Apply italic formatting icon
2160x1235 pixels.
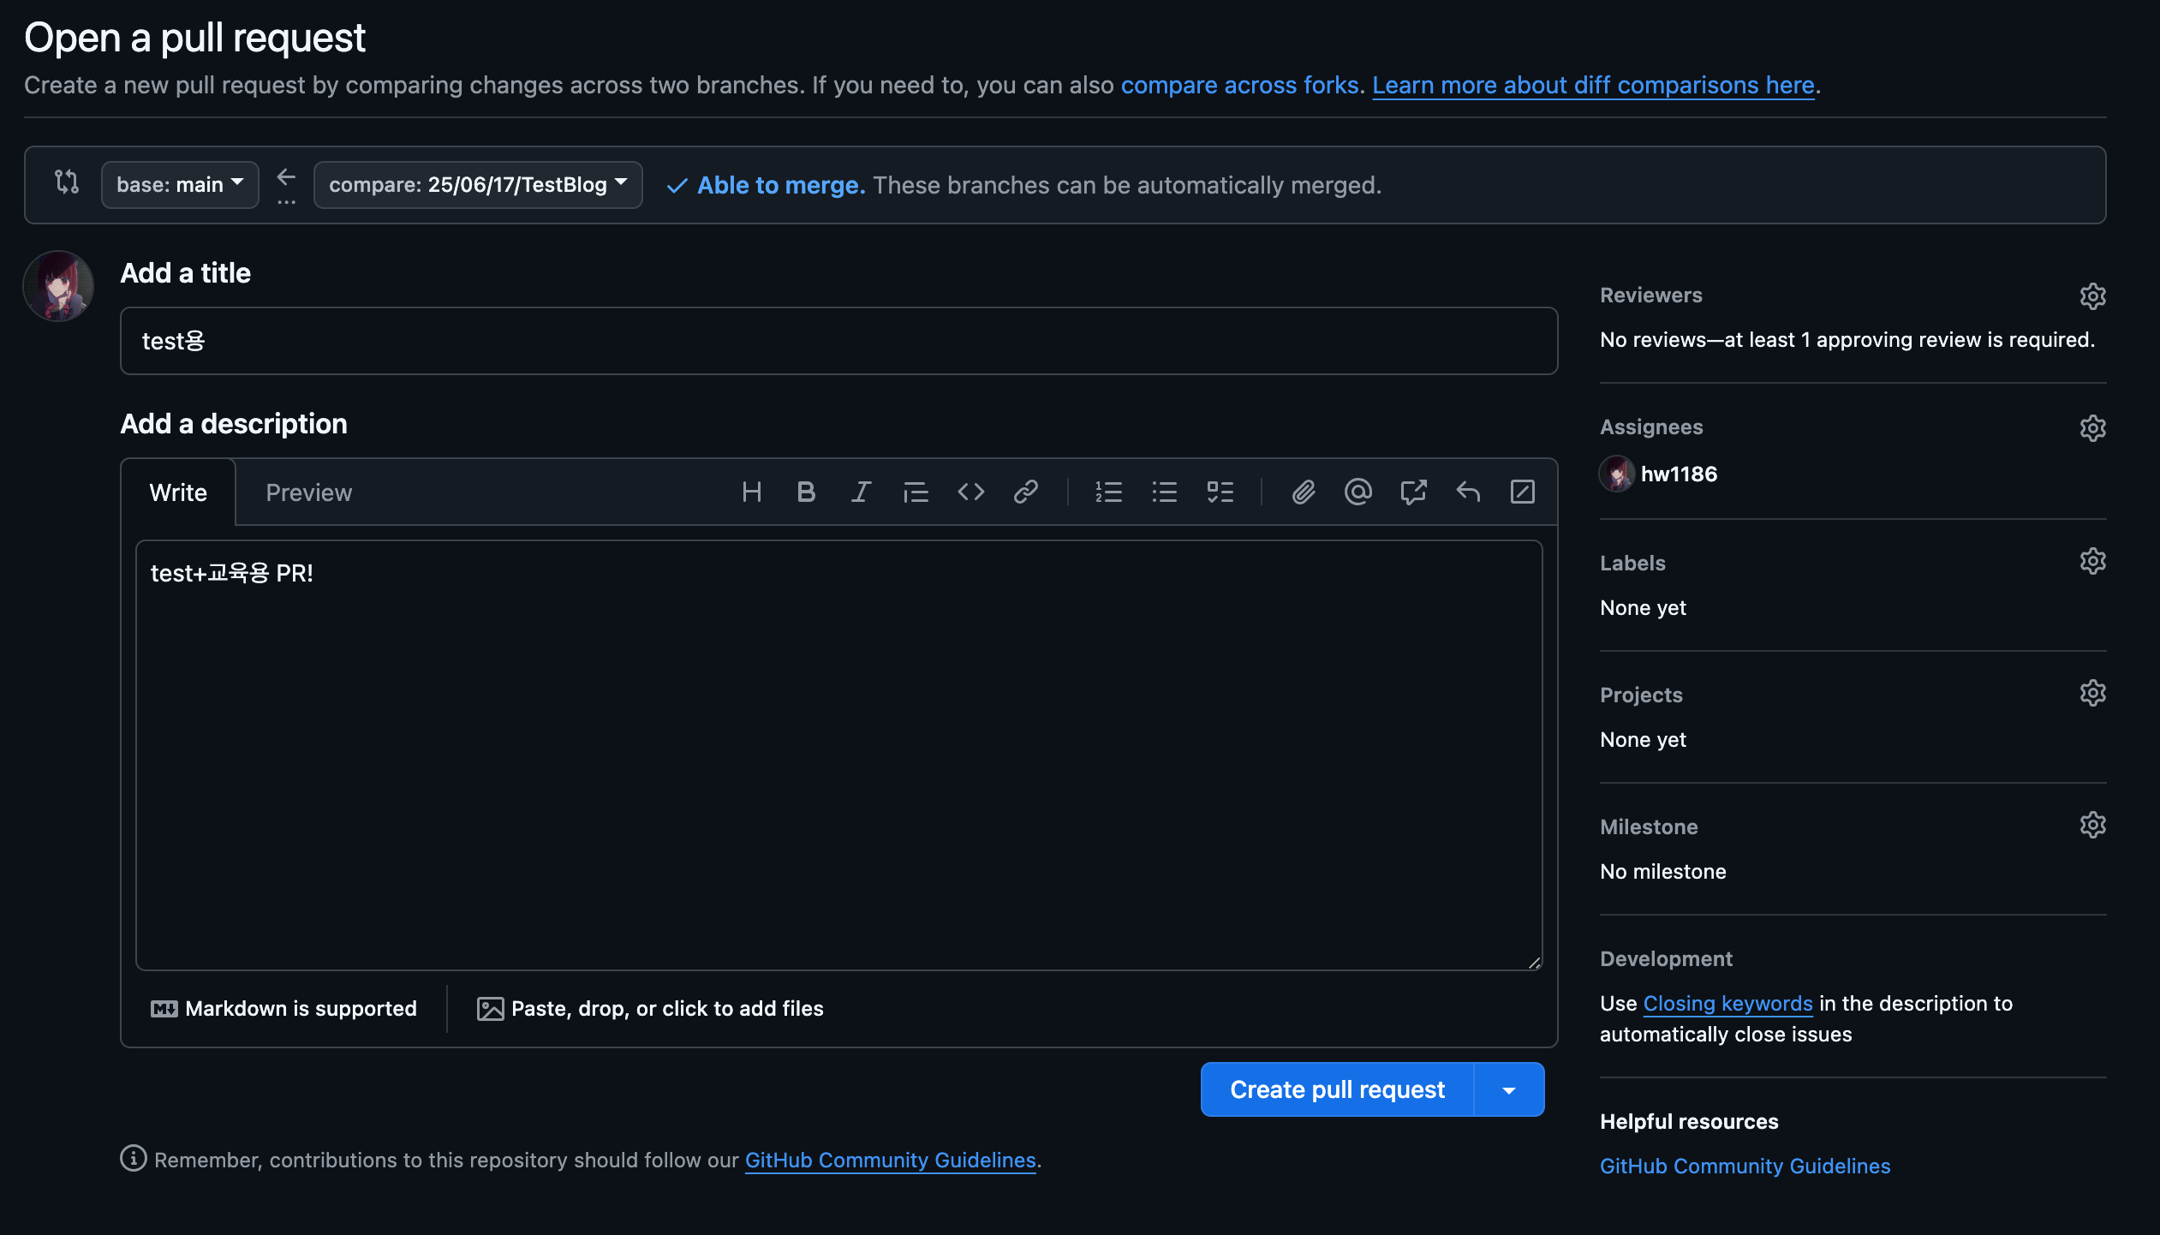coord(861,492)
